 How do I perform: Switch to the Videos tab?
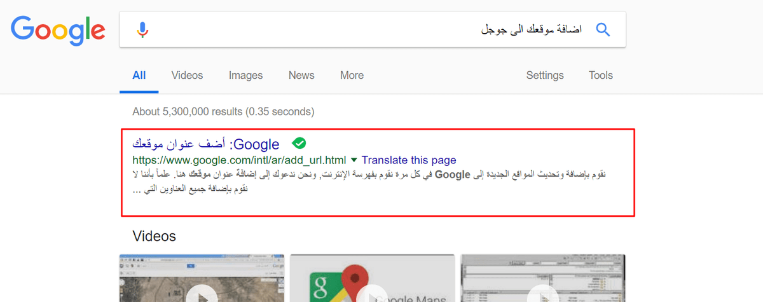coord(187,75)
